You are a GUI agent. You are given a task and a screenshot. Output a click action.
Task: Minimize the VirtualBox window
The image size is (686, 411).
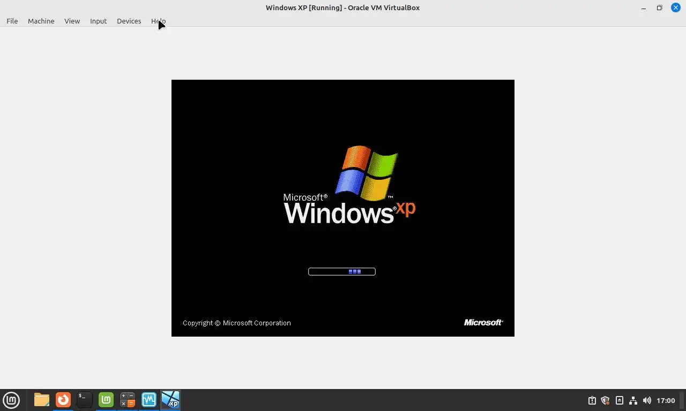[x=644, y=7]
